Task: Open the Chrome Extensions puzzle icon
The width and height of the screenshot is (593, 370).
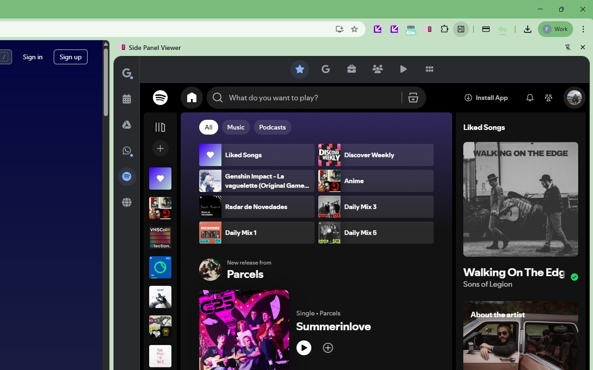Action: 444,29
